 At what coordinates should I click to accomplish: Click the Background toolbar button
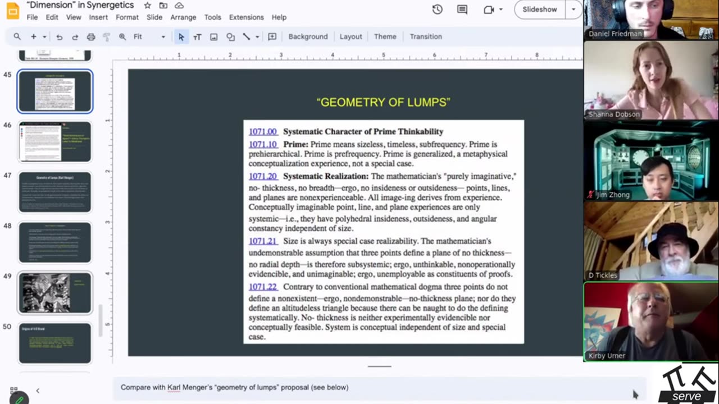tap(308, 36)
